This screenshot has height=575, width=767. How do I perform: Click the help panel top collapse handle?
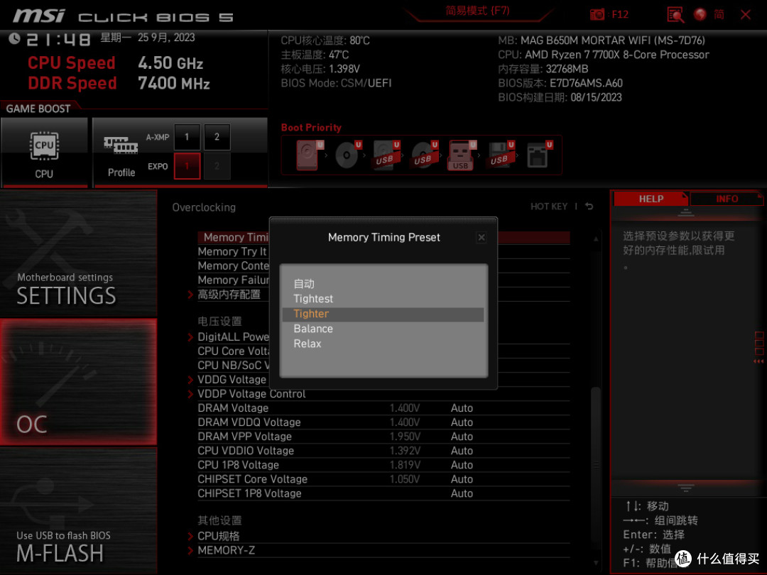point(686,212)
